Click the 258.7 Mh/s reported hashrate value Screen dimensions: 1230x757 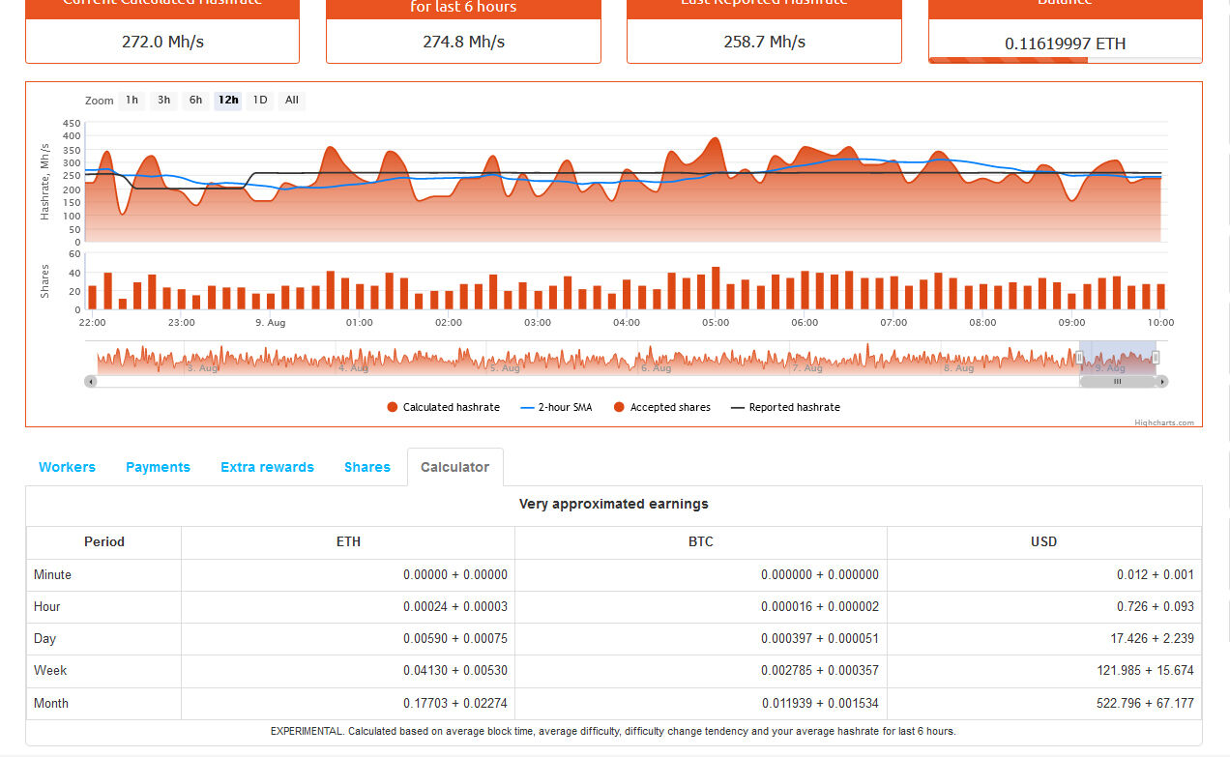[764, 42]
